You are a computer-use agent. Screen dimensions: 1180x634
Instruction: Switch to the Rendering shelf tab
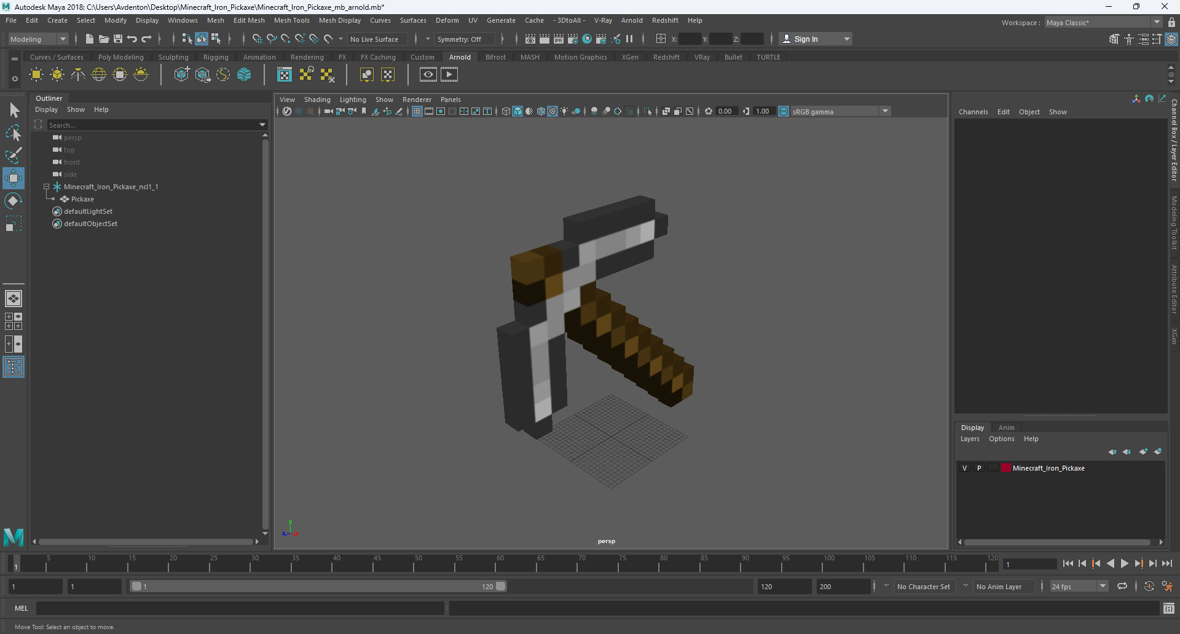click(x=307, y=57)
